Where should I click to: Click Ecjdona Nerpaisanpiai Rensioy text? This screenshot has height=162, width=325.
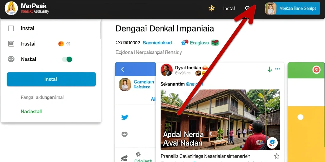click(149, 52)
